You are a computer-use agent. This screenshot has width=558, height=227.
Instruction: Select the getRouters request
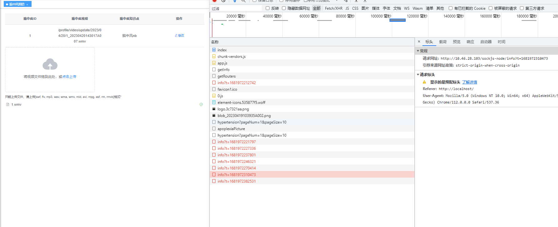click(312, 76)
